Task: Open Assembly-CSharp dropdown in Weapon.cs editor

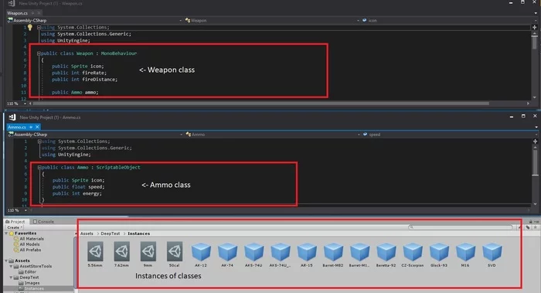Action: click(95, 20)
